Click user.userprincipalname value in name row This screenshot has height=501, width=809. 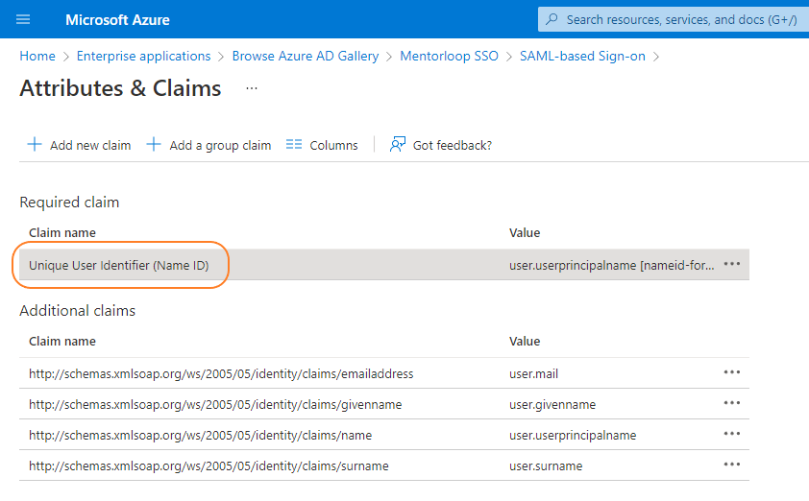pos(573,435)
